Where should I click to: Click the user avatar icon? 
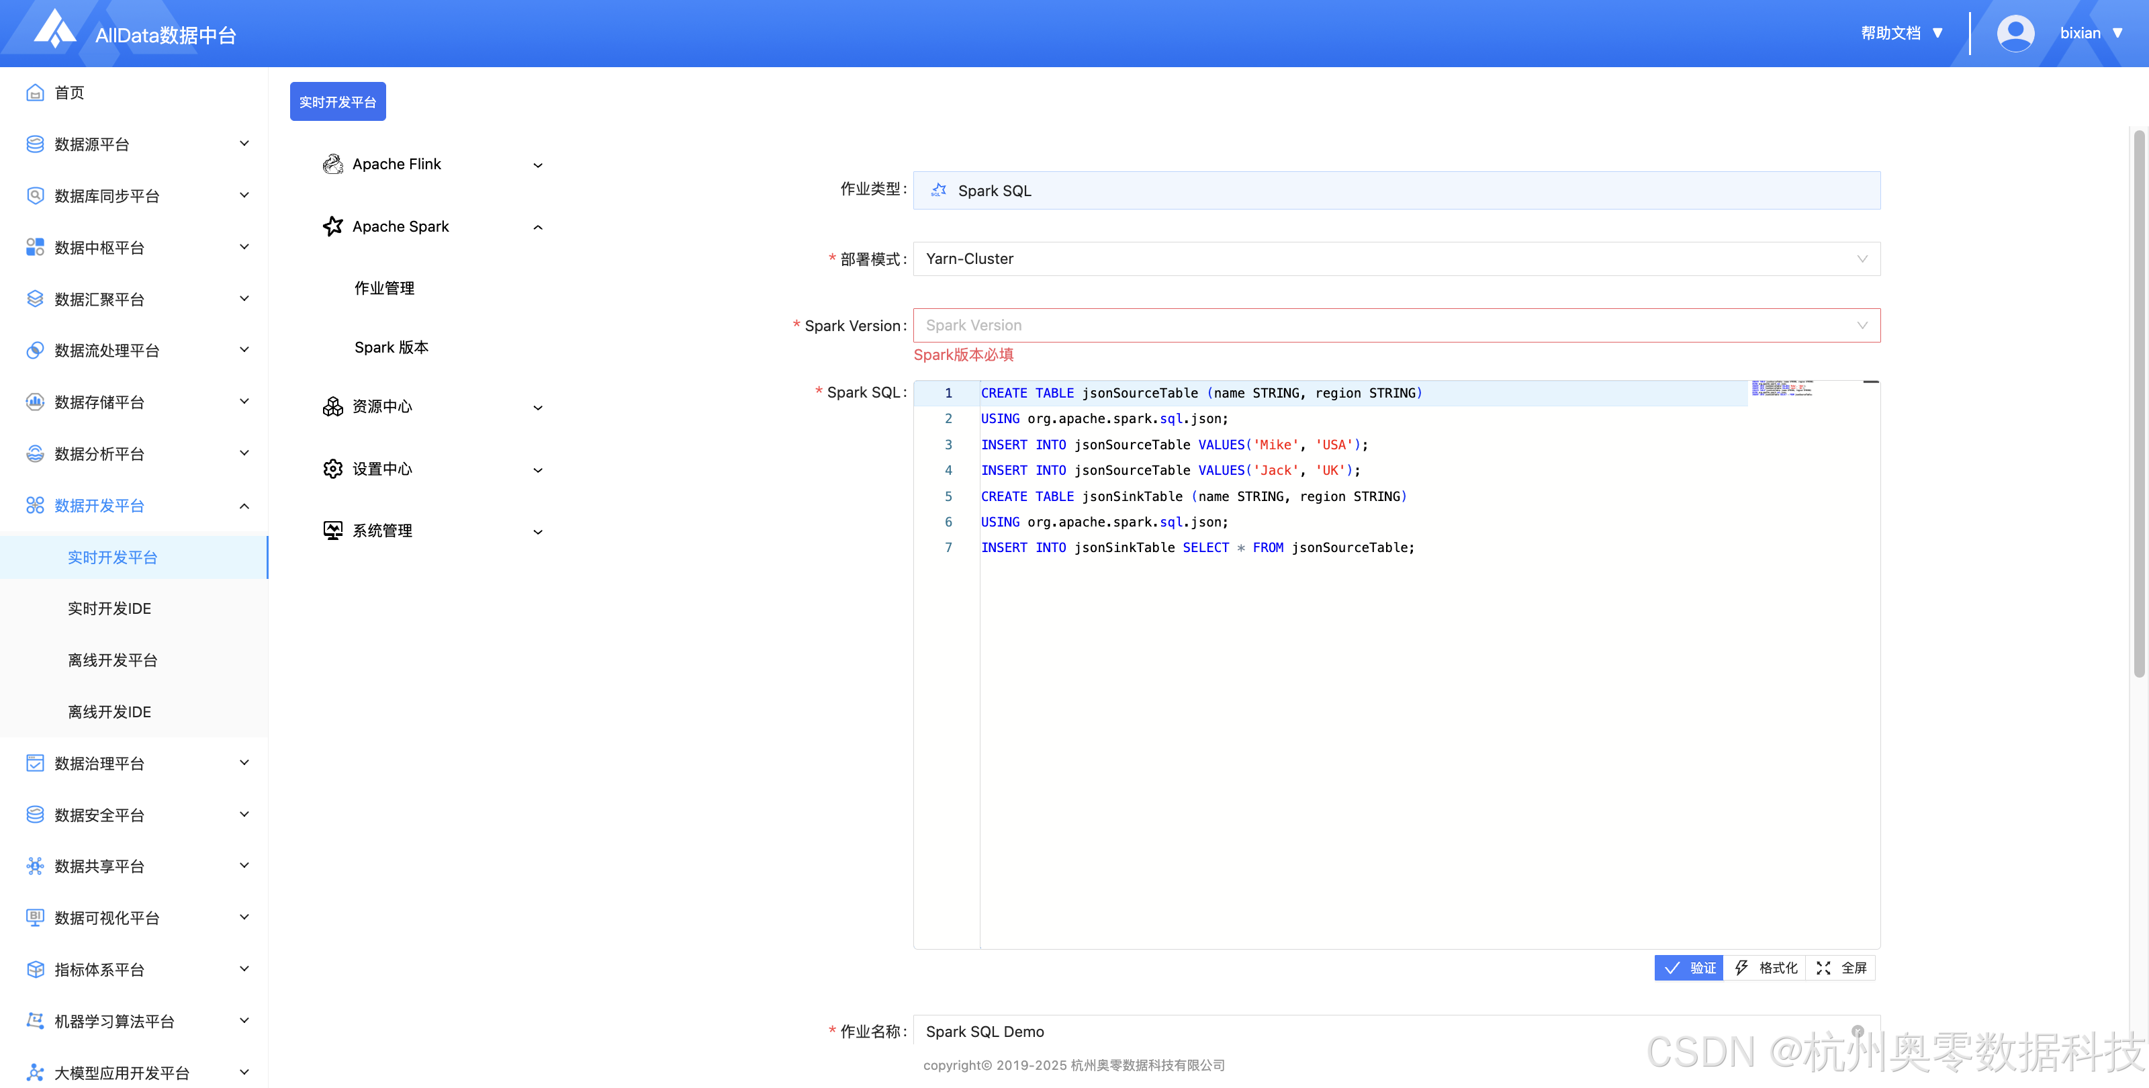[x=2015, y=34]
